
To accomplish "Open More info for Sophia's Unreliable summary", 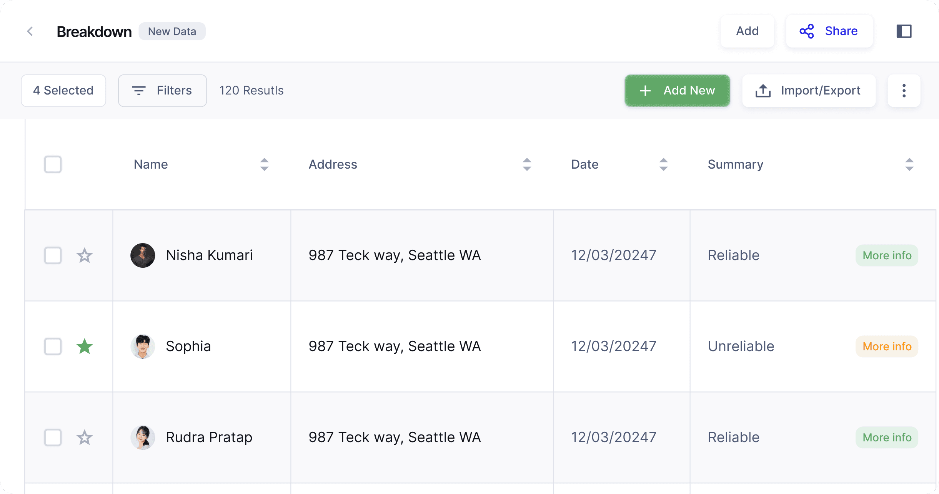I will click(x=887, y=346).
